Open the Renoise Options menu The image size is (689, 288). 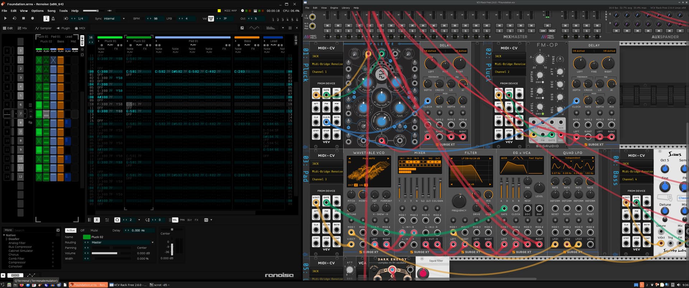(x=37, y=11)
